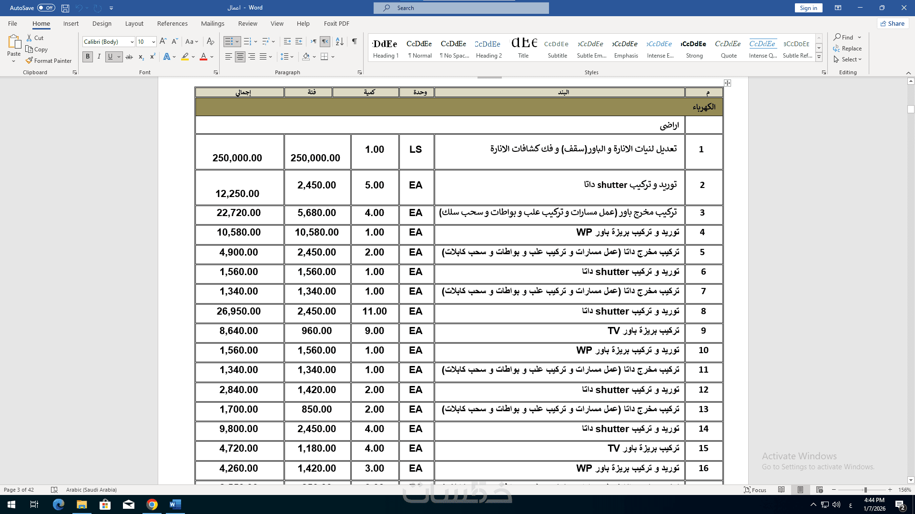The height and width of the screenshot is (514, 915).
Task: Expand the Styles gallery
Action: coord(819,57)
